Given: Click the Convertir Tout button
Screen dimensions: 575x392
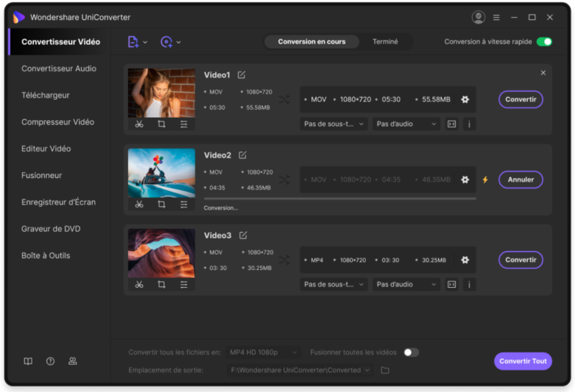Looking at the screenshot, I should tap(523, 361).
